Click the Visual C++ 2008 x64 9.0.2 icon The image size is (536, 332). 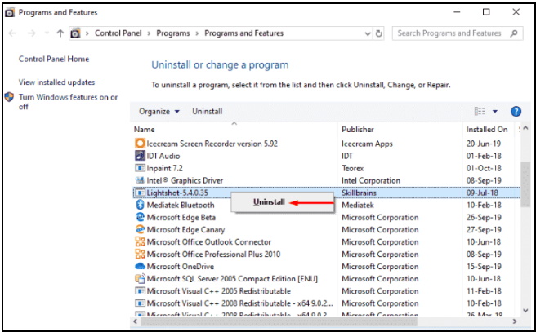point(140,303)
